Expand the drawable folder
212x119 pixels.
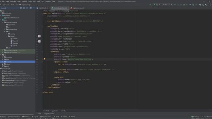3,57
